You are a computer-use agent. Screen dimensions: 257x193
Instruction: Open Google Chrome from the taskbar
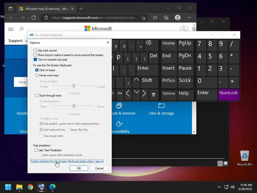(x=30, y=187)
